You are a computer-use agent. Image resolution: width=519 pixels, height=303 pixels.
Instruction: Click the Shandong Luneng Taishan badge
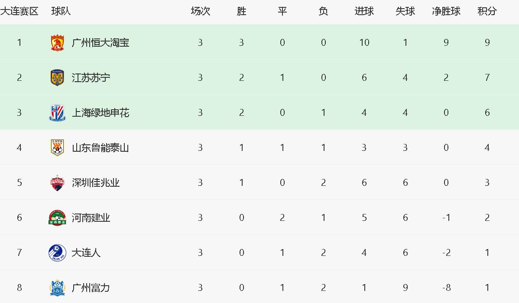(x=57, y=148)
